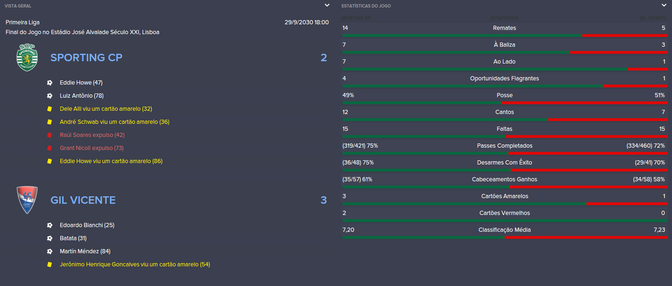672x286 pixels.
Task: Click the yellow card icon beside Dele Alli
Action: (50, 109)
